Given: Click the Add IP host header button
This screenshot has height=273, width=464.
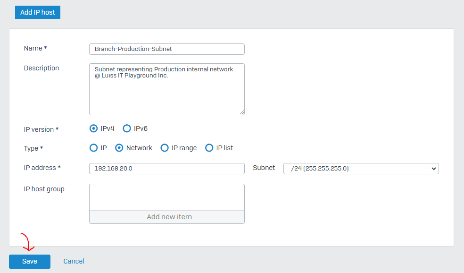Looking at the screenshot, I should 38,12.
